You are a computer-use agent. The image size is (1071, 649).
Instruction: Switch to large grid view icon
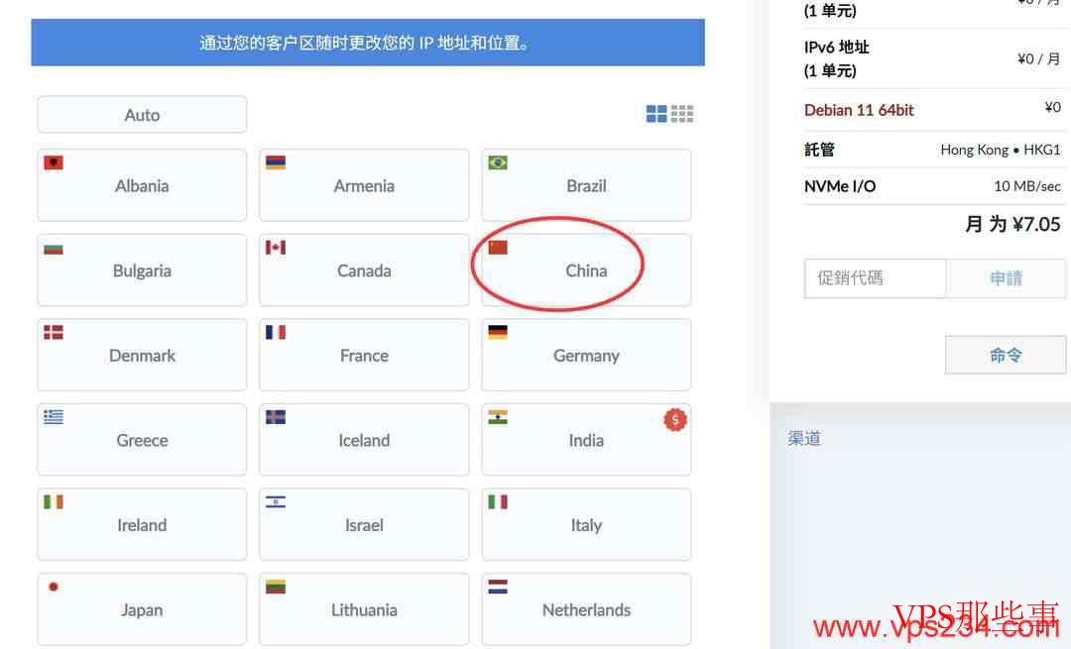coord(656,114)
